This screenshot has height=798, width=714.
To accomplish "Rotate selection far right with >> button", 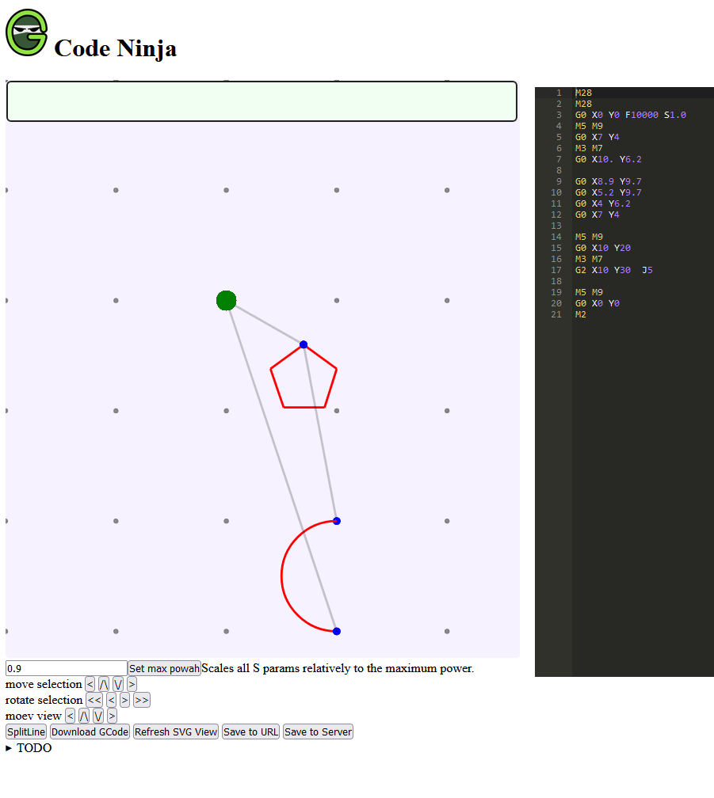I will 142,700.
